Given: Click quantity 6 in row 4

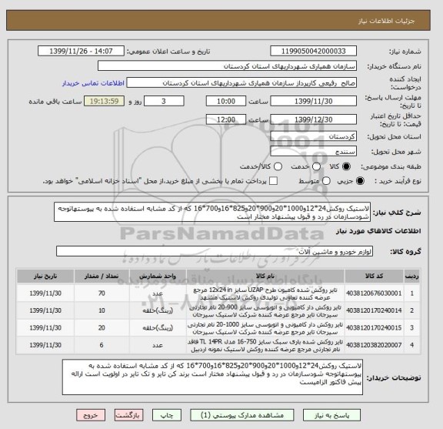Looking at the screenshot, I should coord(102,345).
